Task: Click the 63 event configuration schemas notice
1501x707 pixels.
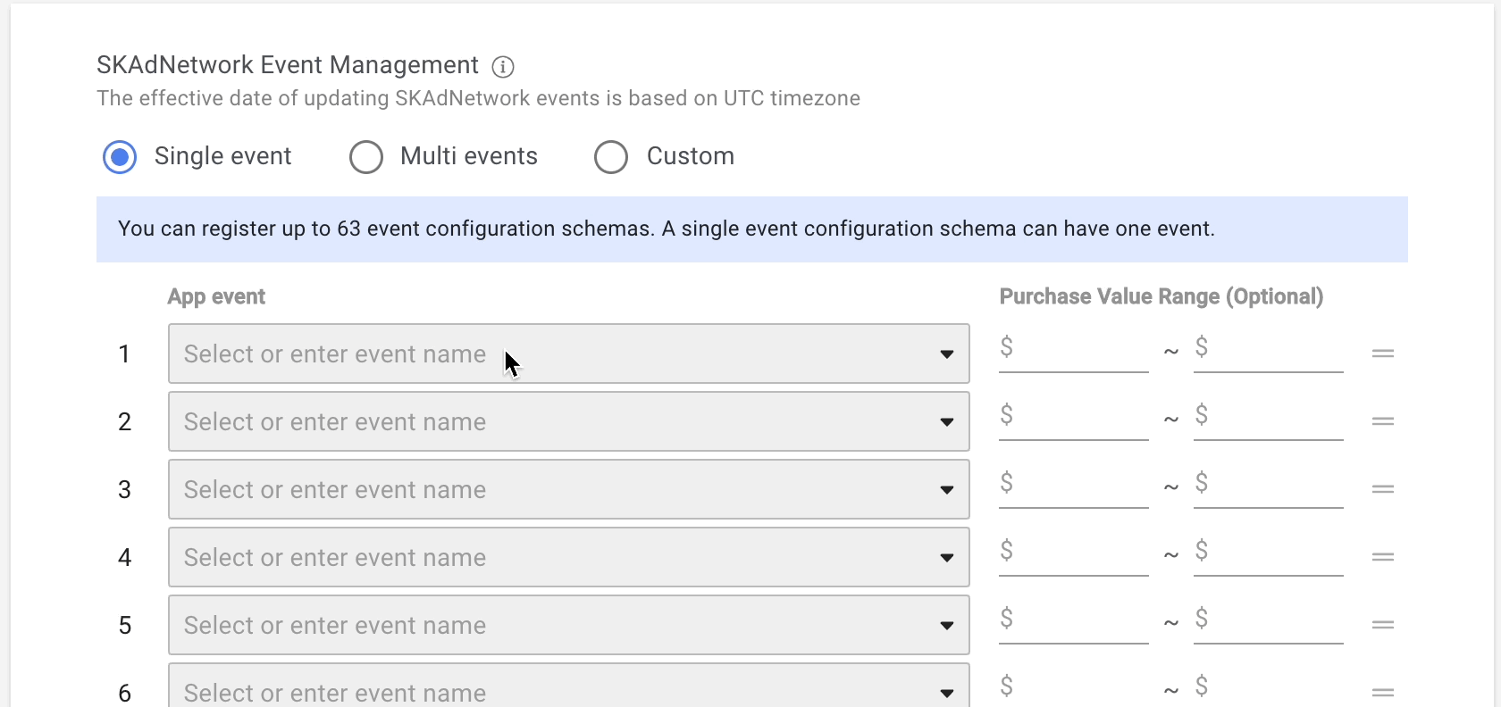Action: 752,229
